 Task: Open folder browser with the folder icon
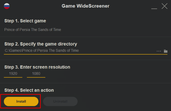coord(166,51)
